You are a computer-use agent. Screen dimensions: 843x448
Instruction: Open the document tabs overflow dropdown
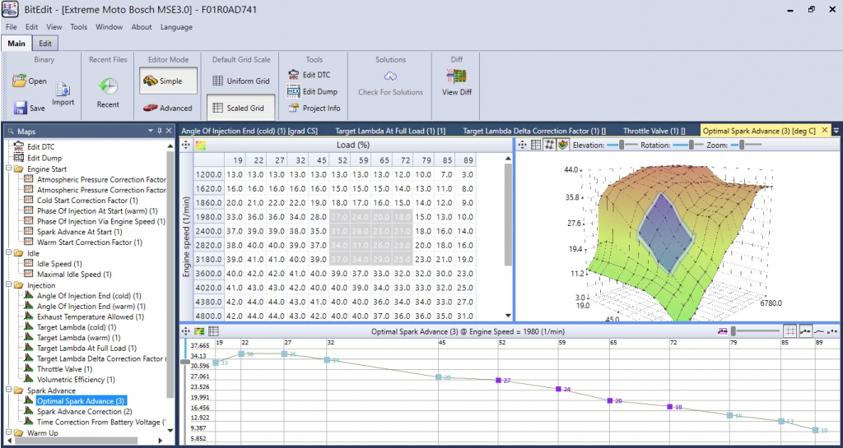pyautogui.click(x=836, y=131)
